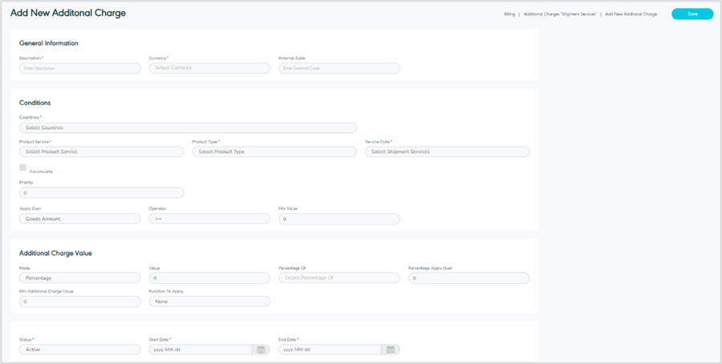Toggle the Accumulate checkbox
The width and height of the screenshot is (722, 364).
(x=23, y=168)
